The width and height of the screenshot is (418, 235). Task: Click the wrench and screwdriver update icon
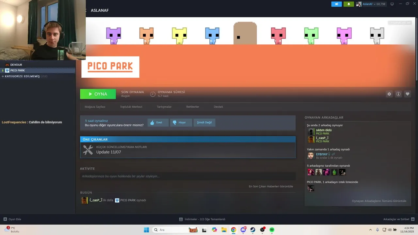pyautogui.click(x=88, y=150)
